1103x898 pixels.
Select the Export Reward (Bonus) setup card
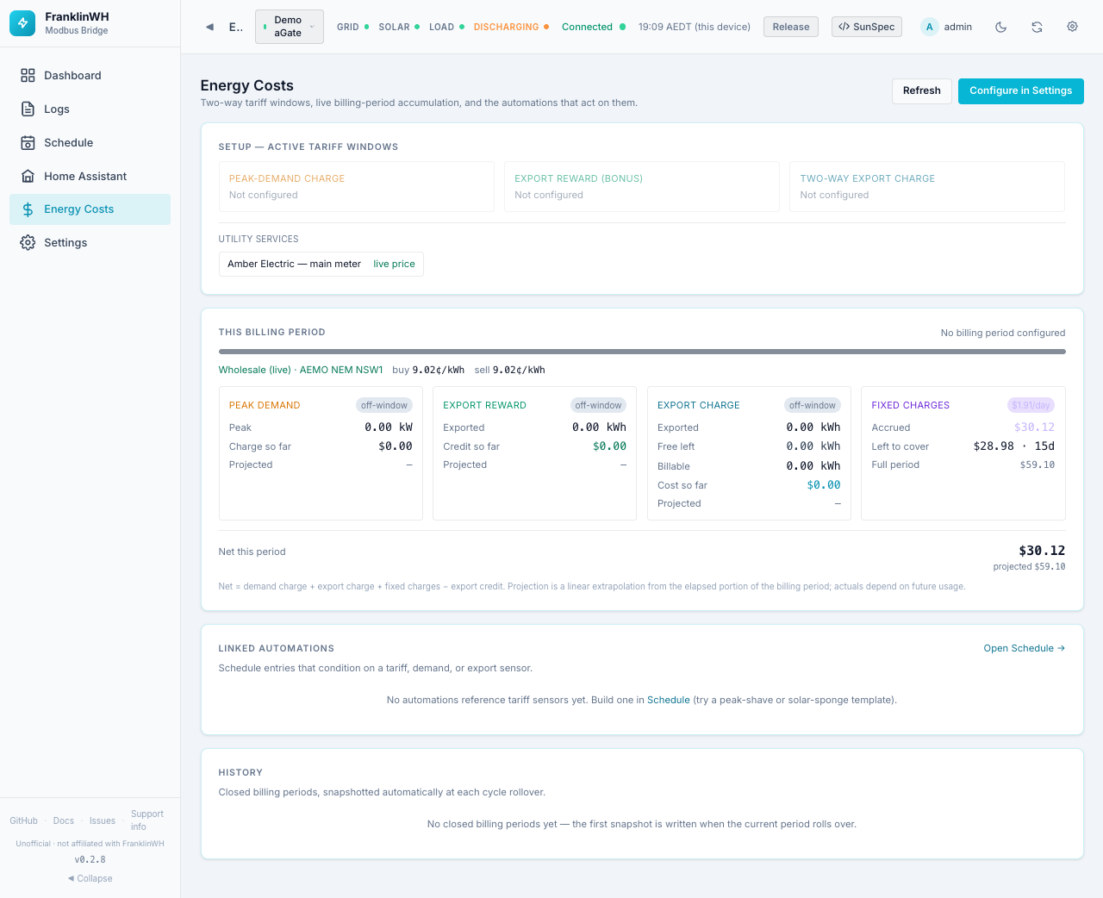642,186
